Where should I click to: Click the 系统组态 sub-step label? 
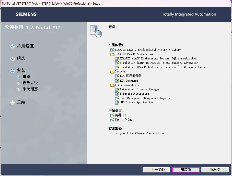click(30, 89)
